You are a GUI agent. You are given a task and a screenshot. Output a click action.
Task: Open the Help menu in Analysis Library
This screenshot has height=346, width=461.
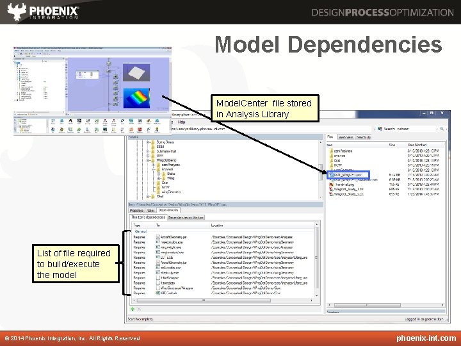point(181,122)
